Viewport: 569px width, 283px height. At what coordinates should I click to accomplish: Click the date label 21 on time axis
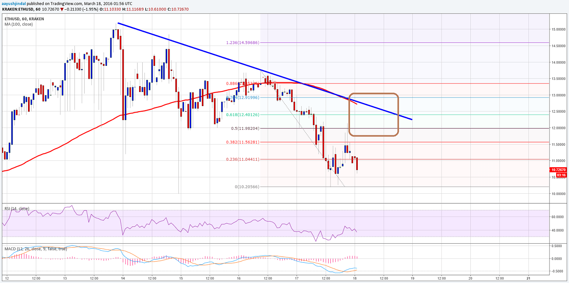(x=528, y=279)
